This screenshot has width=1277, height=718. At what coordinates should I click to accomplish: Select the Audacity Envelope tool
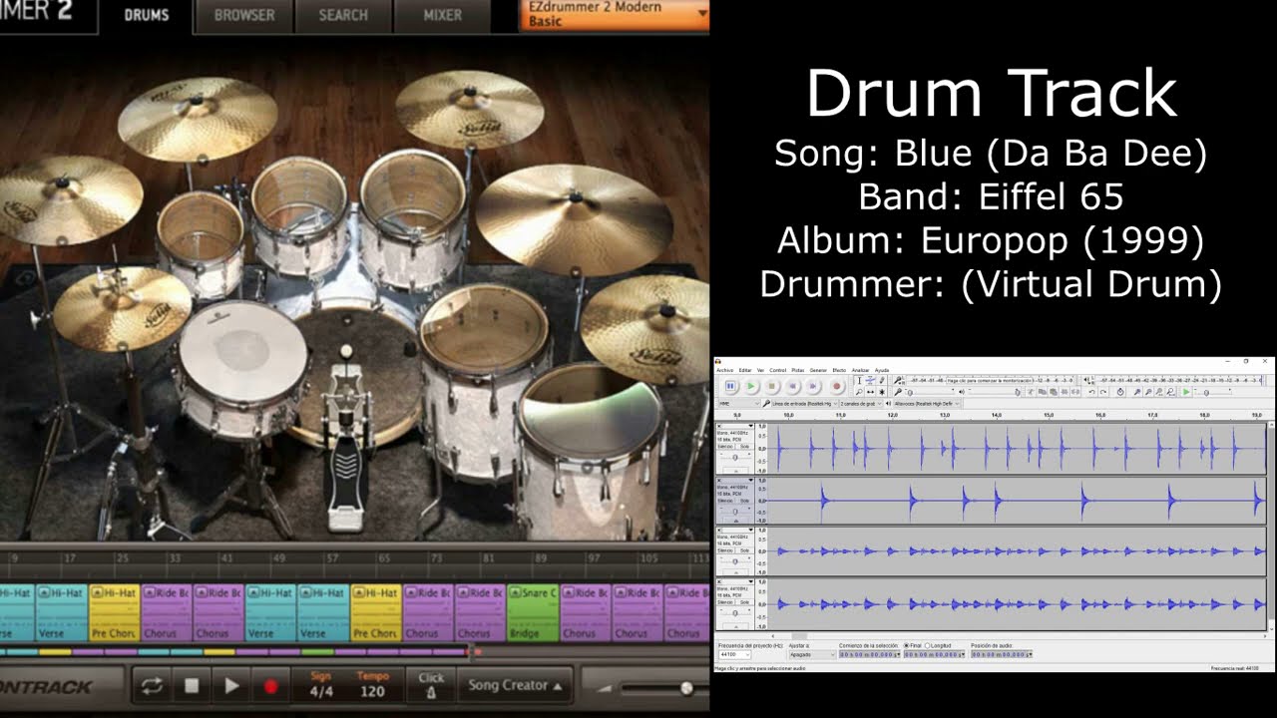click(x=870, y=381)
